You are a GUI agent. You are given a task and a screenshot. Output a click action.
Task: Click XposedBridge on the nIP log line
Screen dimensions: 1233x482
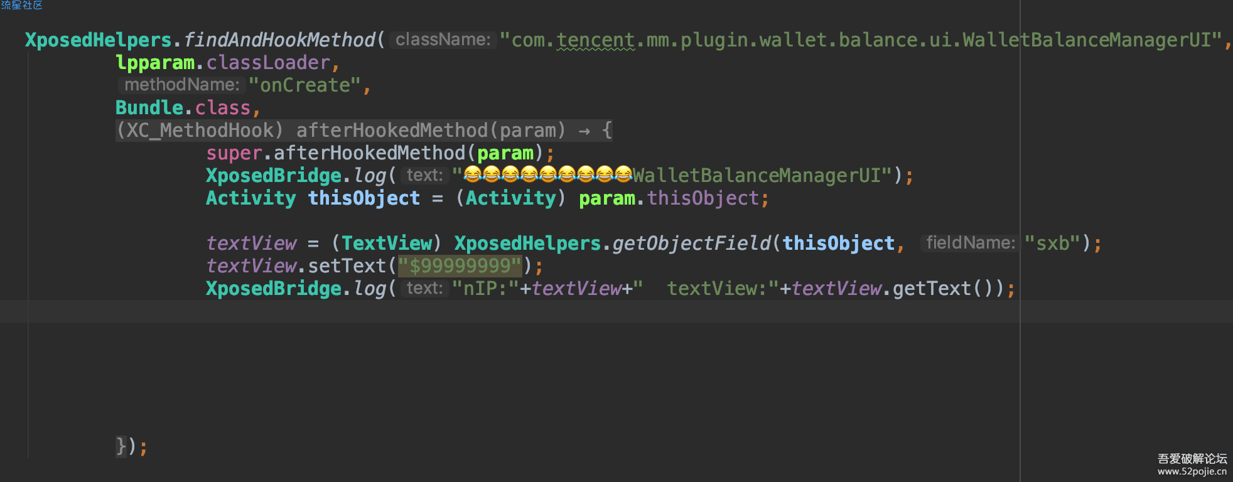point(274,289)
